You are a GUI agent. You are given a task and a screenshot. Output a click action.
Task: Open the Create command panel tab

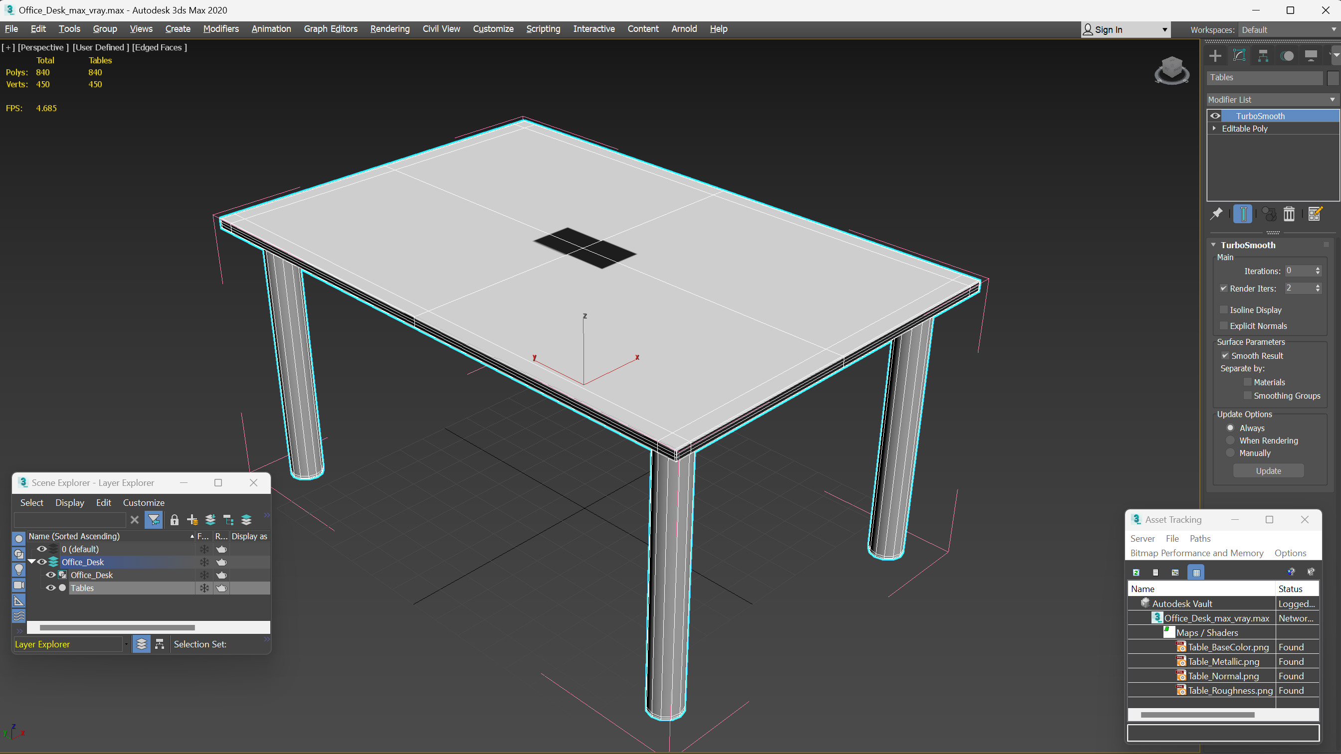(1215, 56)
